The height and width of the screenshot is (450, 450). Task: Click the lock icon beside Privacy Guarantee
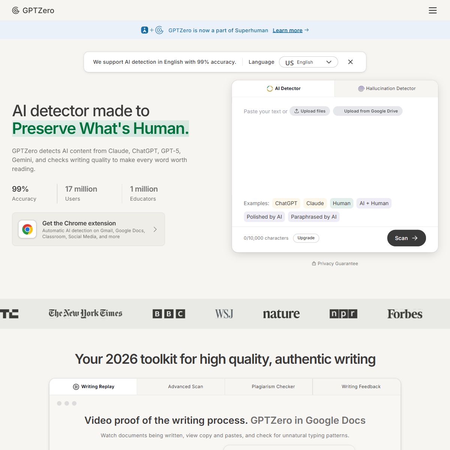pyautogui.click(x=314, y=264)
